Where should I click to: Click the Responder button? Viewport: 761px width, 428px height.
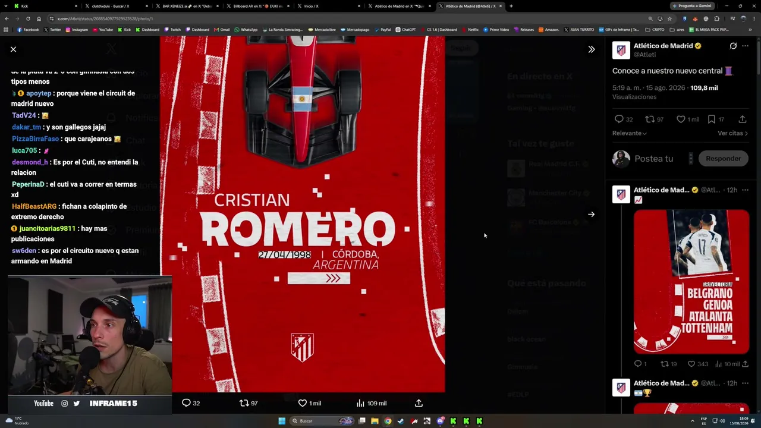click(723, 159)
